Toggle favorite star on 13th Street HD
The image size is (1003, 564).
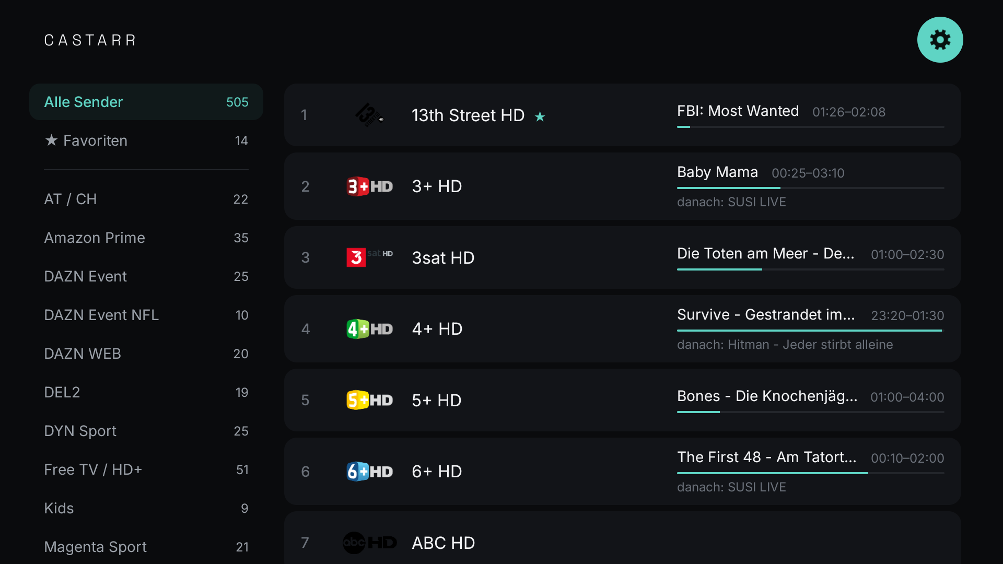540,116
